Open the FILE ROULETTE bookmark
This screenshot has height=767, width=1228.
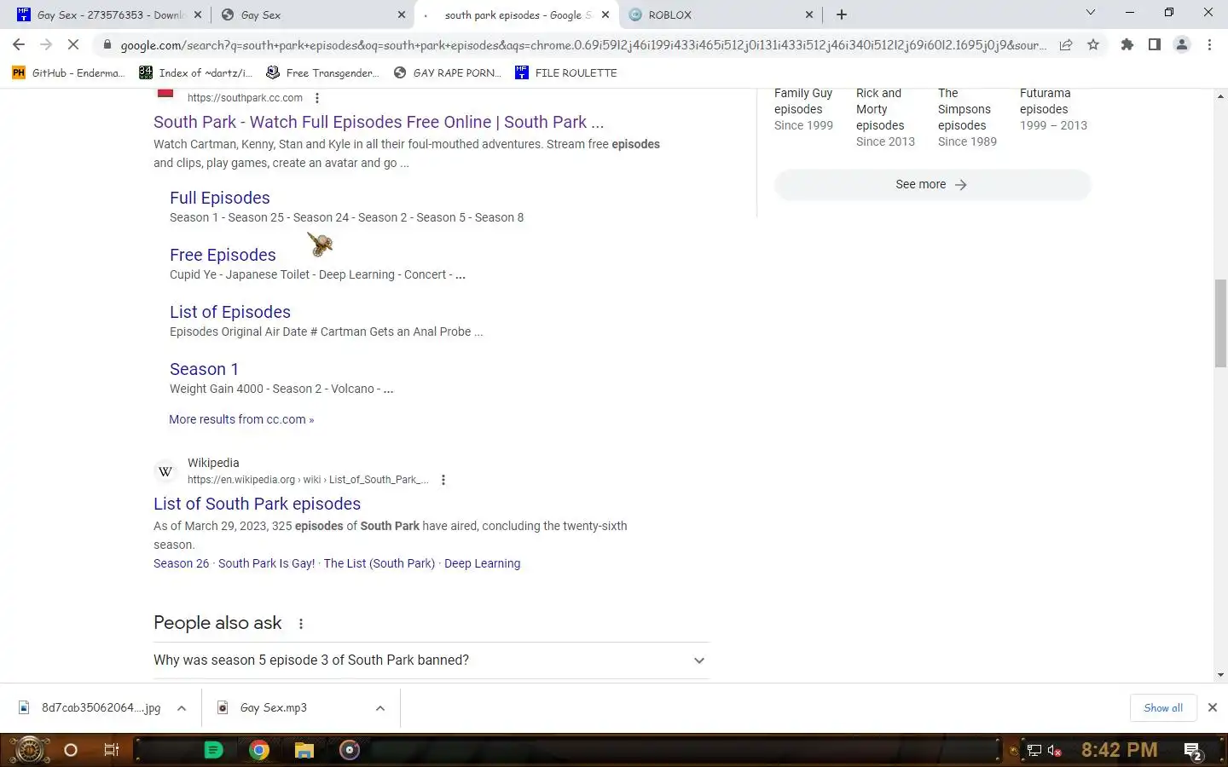point(566,72)
